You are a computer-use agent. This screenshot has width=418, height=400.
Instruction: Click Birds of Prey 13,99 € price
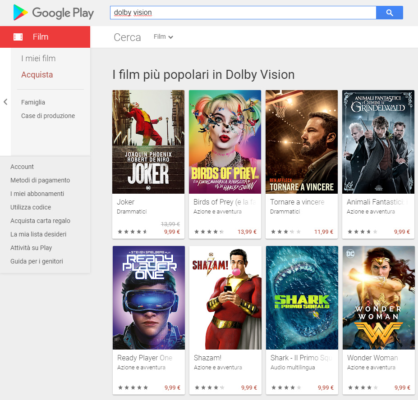247,232
